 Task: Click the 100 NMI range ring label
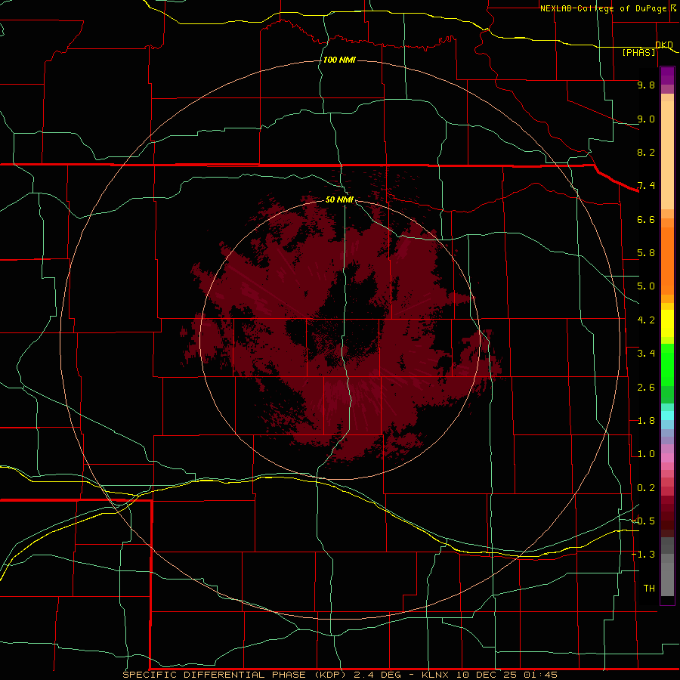click(339, 60)
